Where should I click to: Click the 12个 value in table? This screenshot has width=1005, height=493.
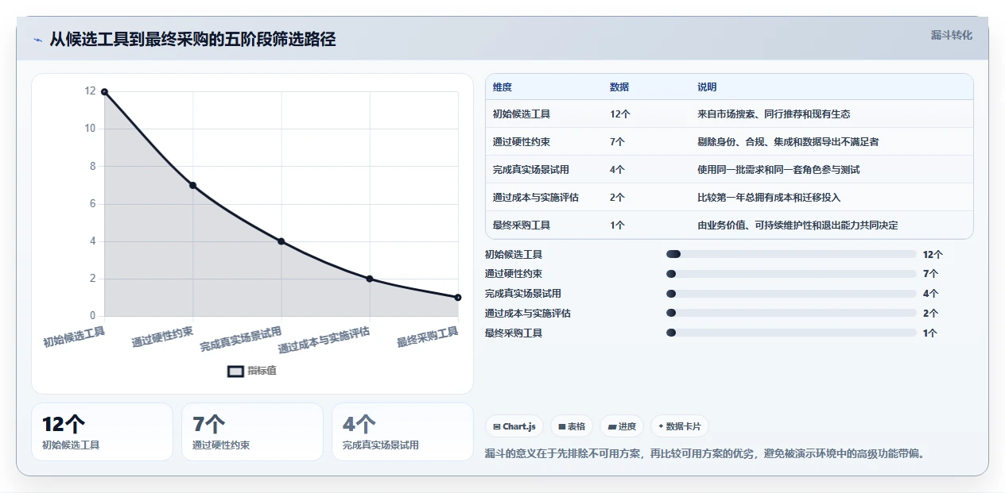[x=620, y=114]
